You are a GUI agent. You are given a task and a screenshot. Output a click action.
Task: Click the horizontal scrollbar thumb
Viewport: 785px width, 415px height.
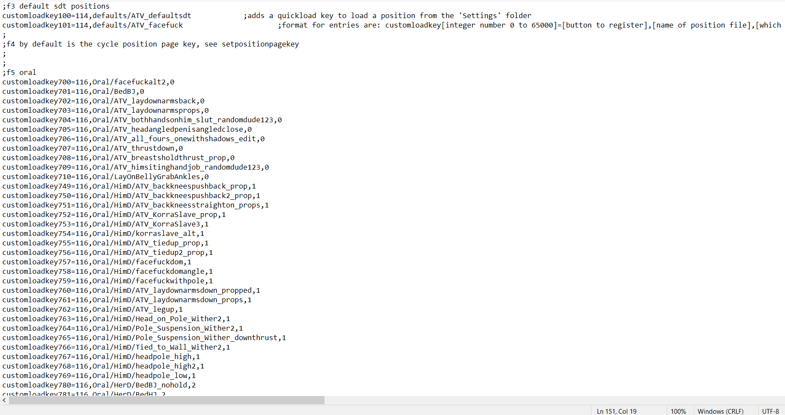tap(167, 400)
